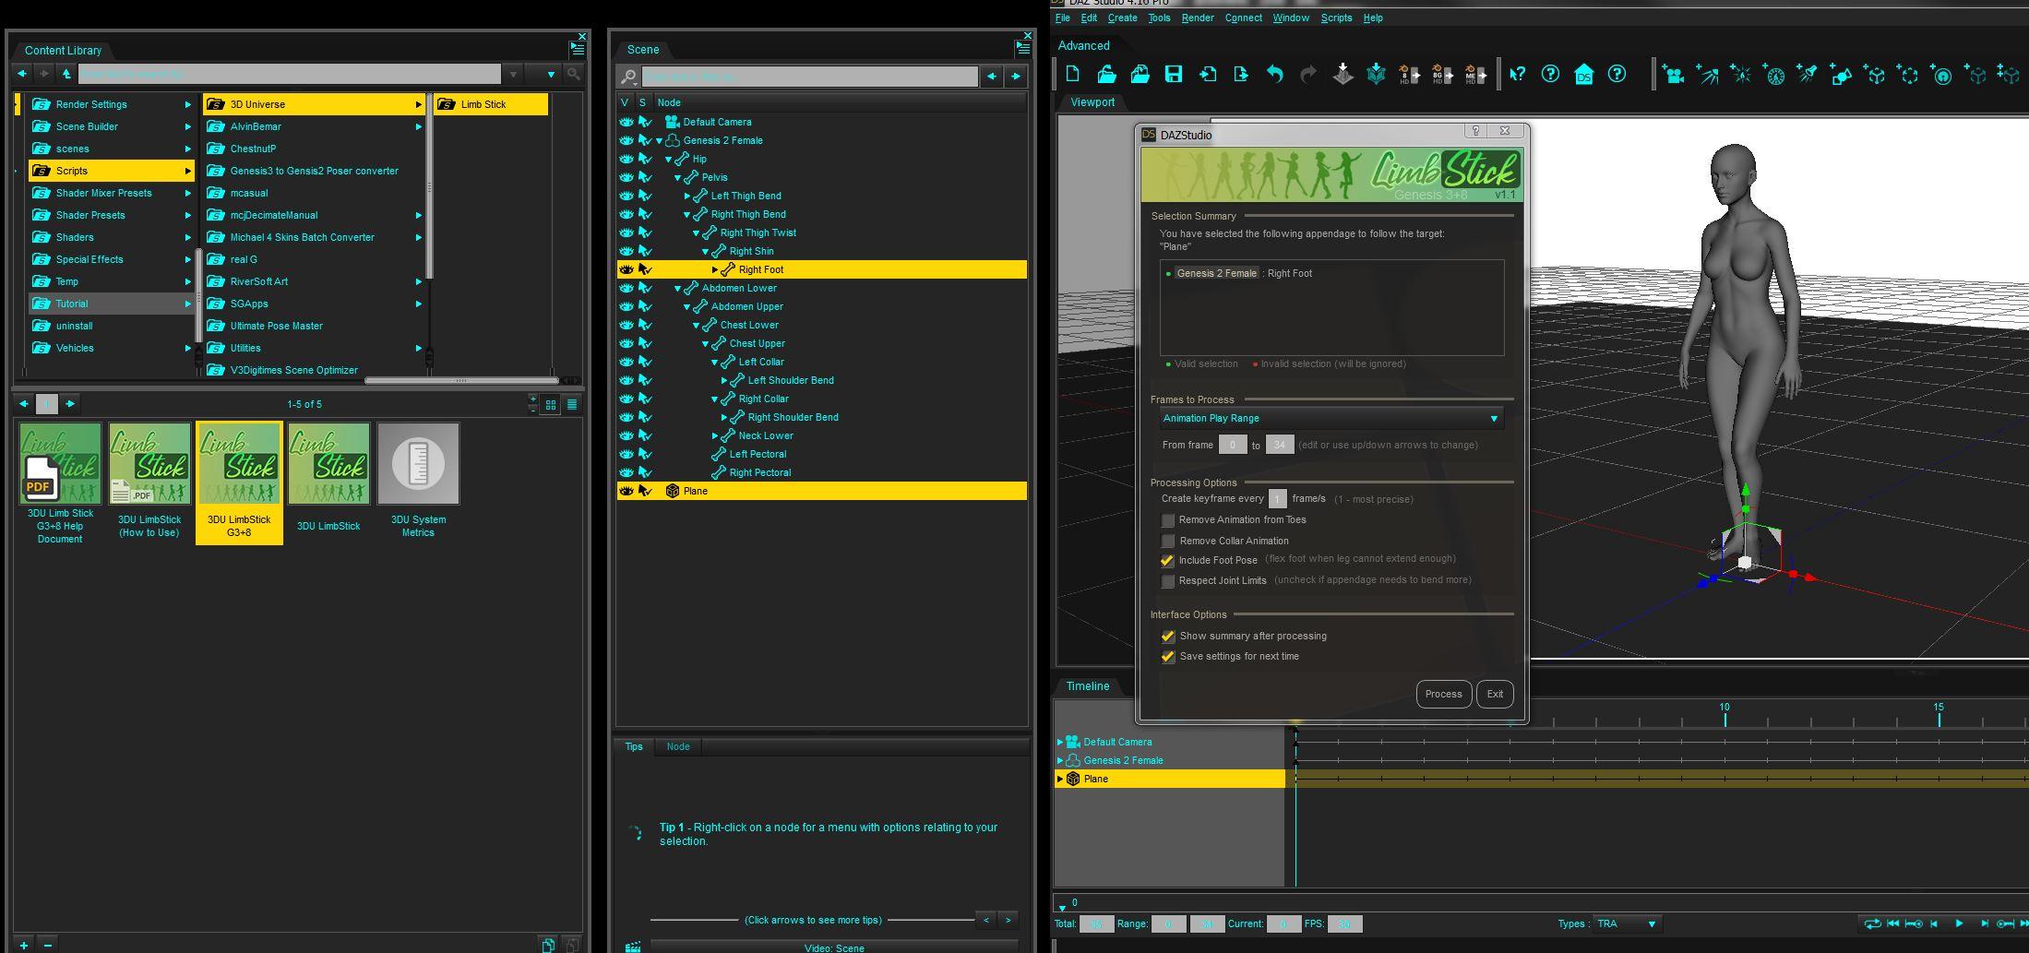Collapse the Abdomen Lower node

tap(678, 289)
